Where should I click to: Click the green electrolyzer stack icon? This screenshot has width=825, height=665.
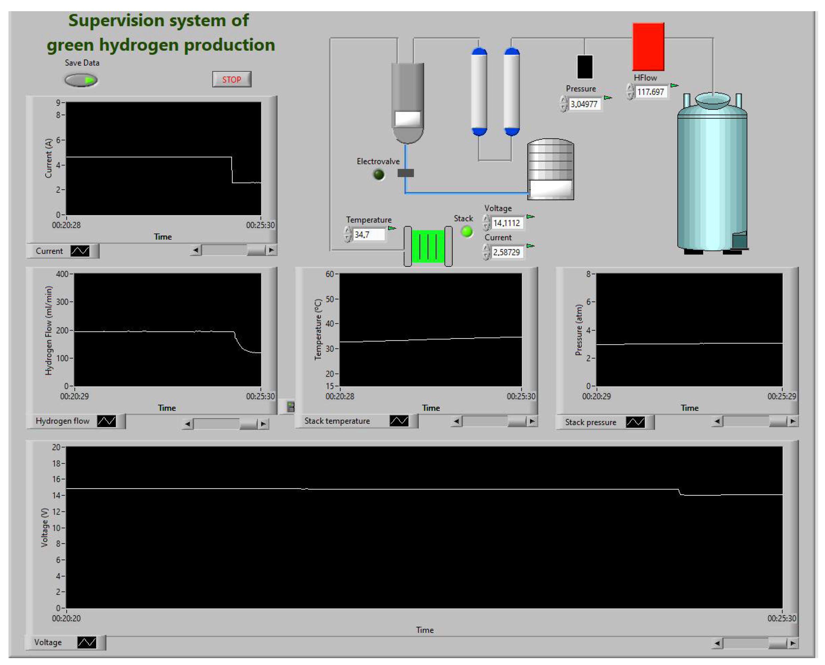(x=428, y=246)
